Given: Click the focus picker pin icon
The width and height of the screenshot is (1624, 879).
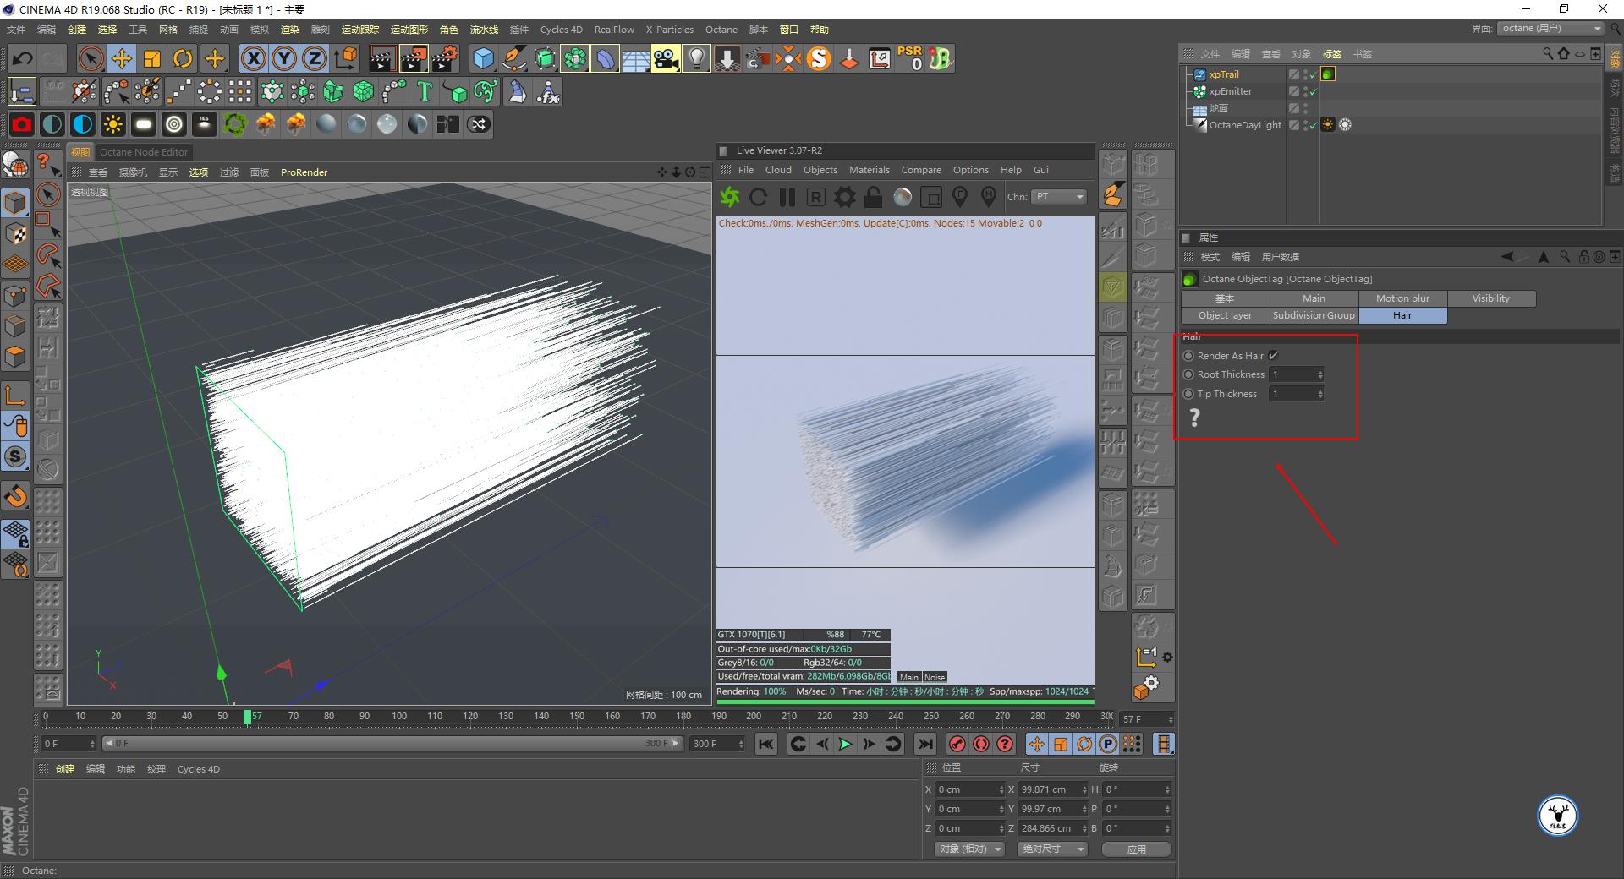Looking at the screenshot, I should tap(960, 197).
